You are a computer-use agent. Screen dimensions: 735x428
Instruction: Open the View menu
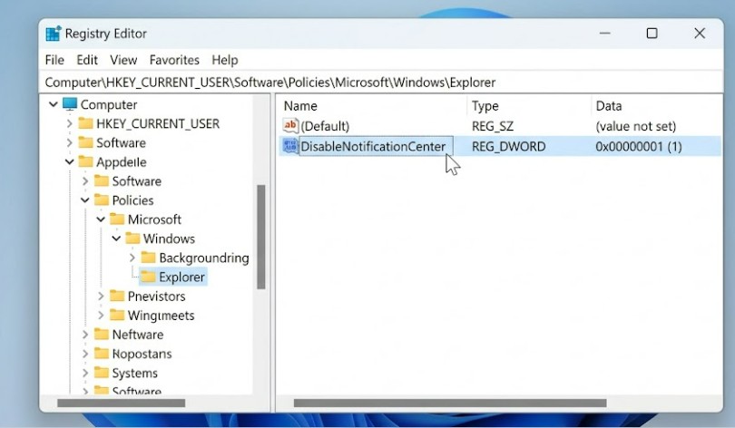click(x=123, y=60)
